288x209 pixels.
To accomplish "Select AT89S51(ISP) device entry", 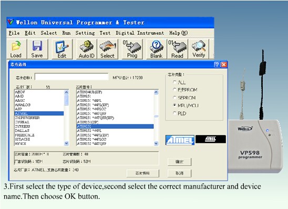I will [115, 122].
